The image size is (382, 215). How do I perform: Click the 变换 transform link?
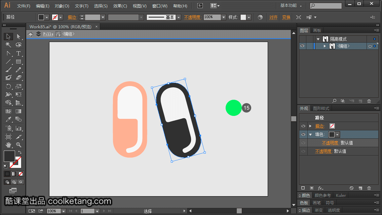(286, 17)
